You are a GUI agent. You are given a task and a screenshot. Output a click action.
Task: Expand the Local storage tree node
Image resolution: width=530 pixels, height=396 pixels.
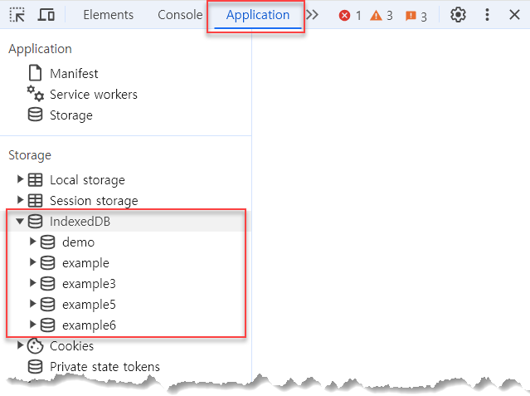[20, 179]
